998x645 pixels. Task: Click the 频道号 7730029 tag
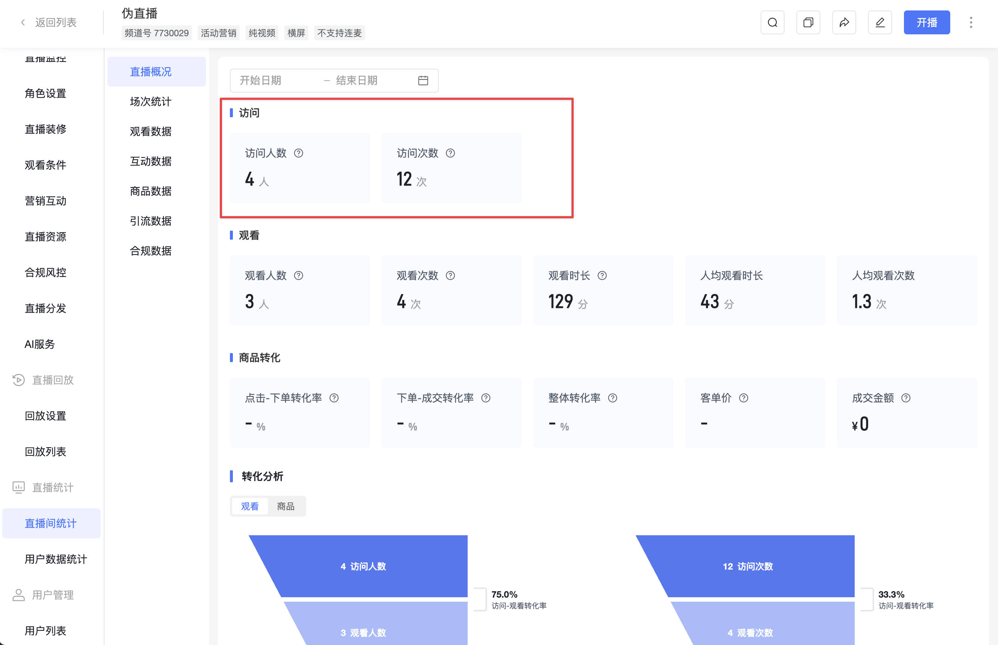(157, 33)
